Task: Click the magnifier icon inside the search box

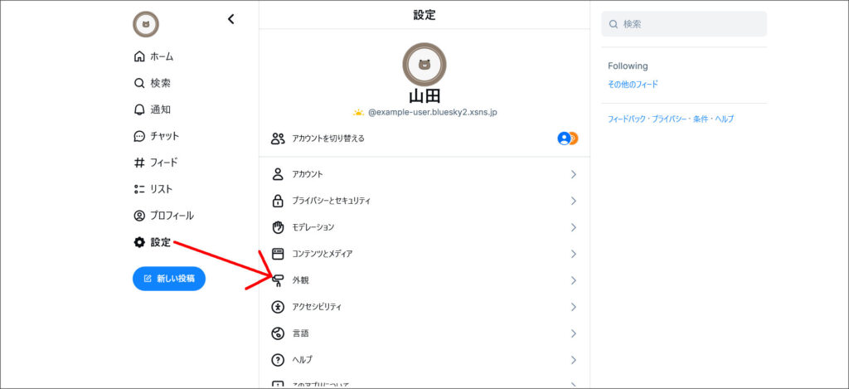Action: [614, 24]
